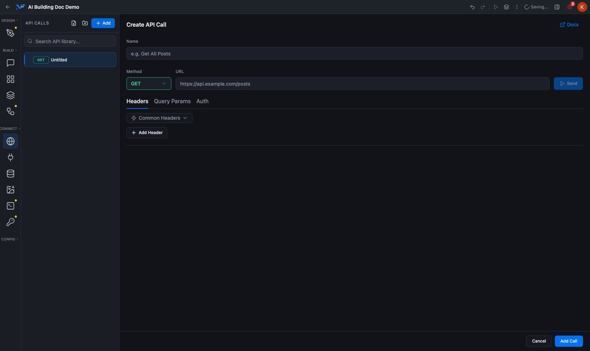
Task: Click Add Call to save
Action: tap(569, 341)
